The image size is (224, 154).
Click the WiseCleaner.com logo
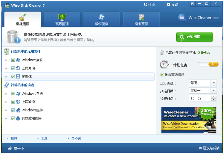[x=198, y=18]
